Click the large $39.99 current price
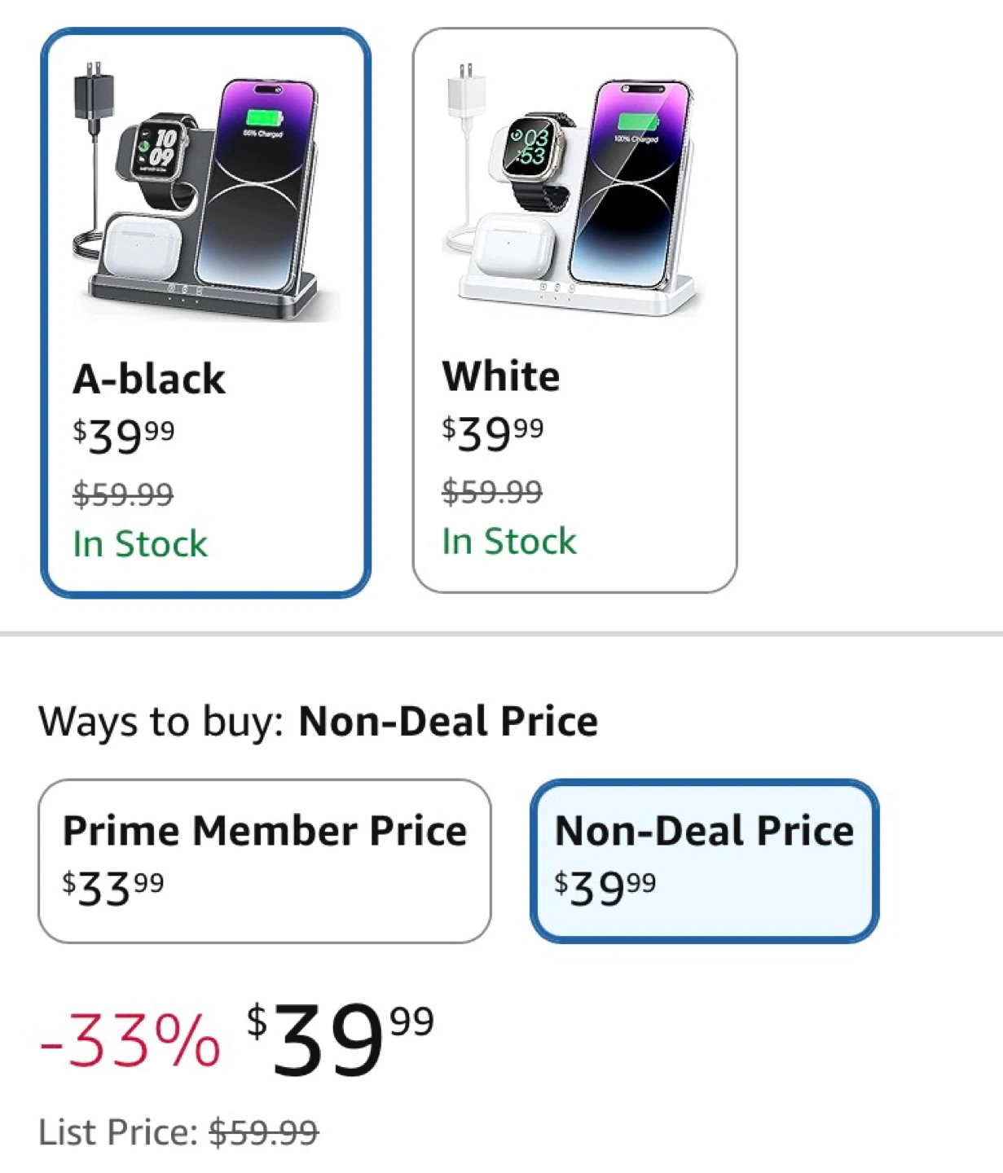The width and height of the screenshot is (1003, 1173). [x=341, y=1038]
